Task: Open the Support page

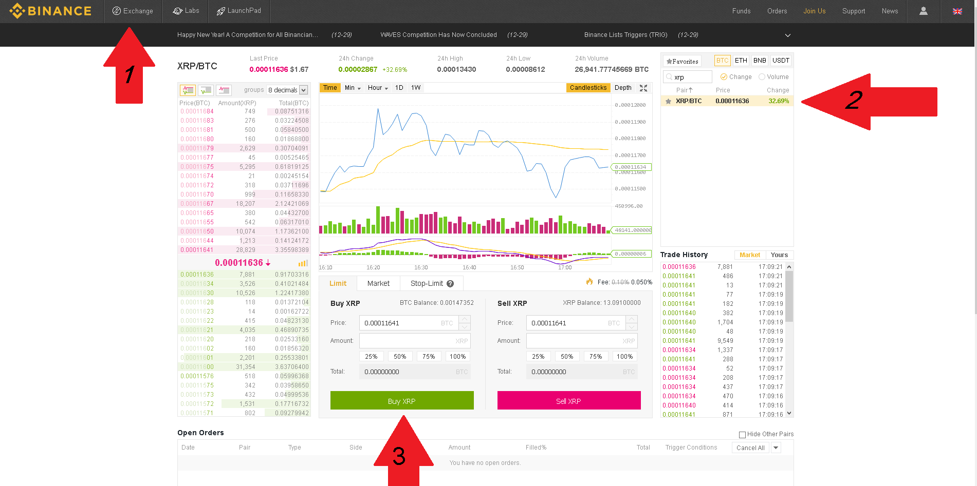Action: [854, 11]
